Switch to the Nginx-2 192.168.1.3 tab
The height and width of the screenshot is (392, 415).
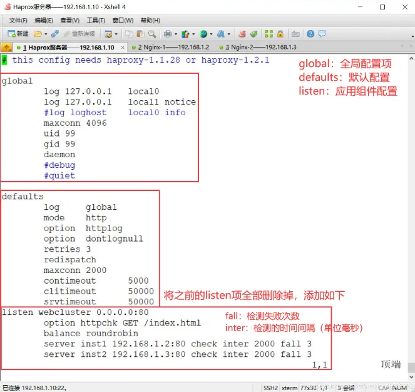[x=258, y=47]
